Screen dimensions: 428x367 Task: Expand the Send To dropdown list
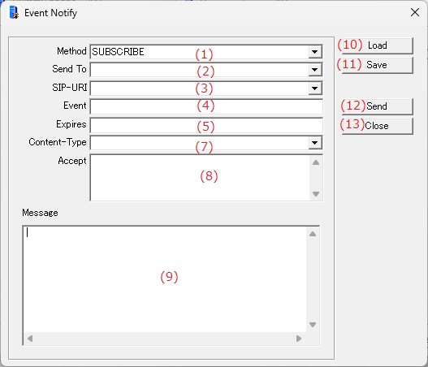tap(315, 70)
